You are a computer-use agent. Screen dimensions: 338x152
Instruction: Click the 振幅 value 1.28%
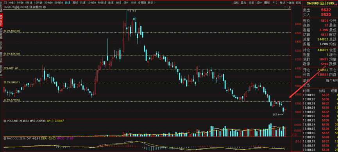(324, 44)
